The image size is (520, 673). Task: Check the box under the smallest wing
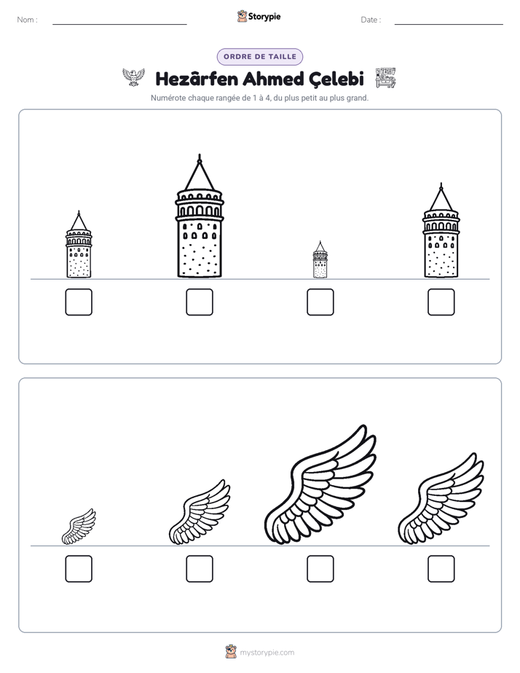[79, 569]
